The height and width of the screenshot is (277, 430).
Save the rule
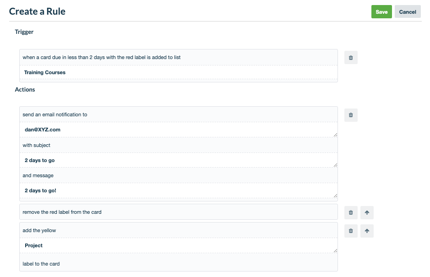[x=381, y=11]
